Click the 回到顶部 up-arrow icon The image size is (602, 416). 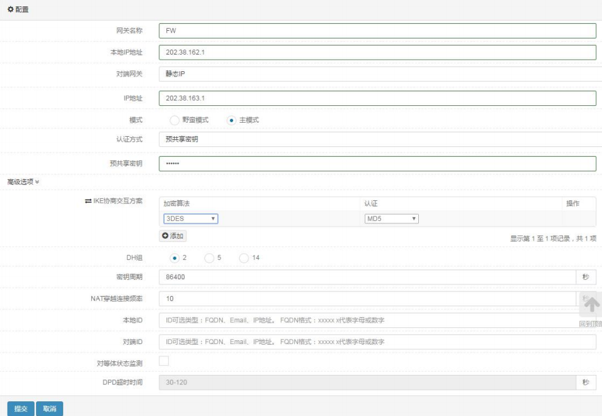591,305
